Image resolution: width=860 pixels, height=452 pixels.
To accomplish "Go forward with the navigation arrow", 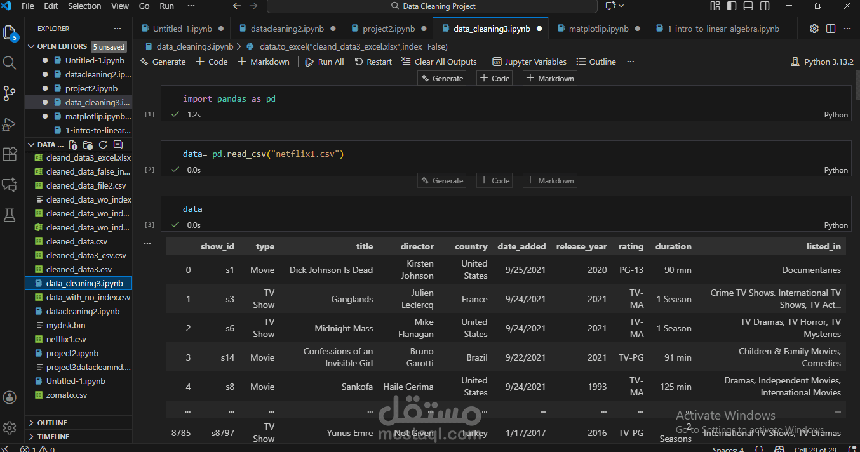I will point(253,6).
